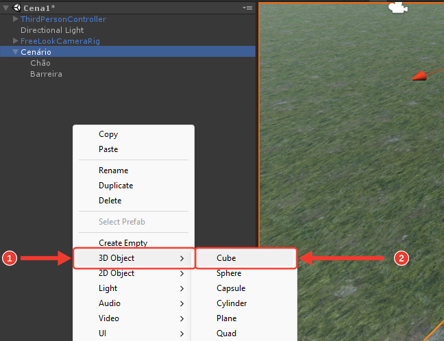Expand the FreeLookCameraRig object
The height and width of the screenshot is (341, 444).
[x=16, y=41]
